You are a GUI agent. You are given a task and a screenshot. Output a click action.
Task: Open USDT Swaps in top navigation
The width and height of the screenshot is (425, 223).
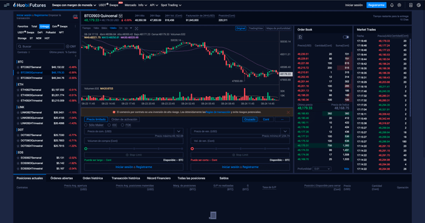pos(109,5)
